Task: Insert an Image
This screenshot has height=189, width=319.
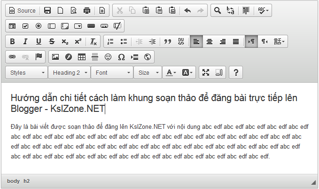Action: point(55,57)
